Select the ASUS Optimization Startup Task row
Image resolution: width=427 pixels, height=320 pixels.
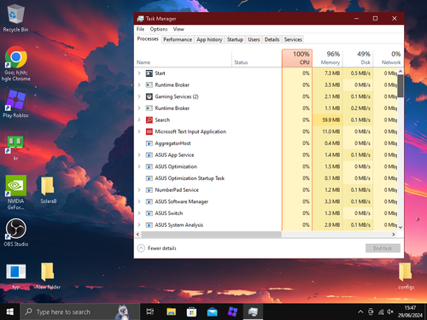(x=266, y=178)
